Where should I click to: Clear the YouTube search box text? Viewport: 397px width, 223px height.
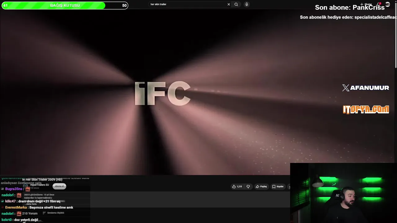229,4
